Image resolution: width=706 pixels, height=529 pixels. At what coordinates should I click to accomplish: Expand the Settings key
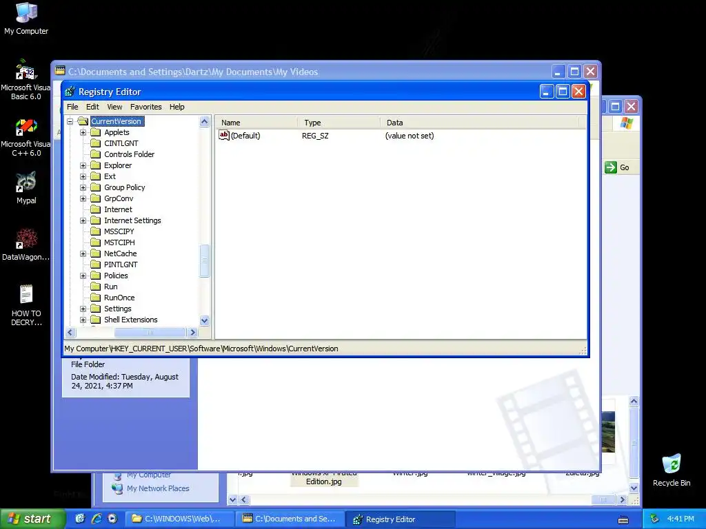coord(83,309)
